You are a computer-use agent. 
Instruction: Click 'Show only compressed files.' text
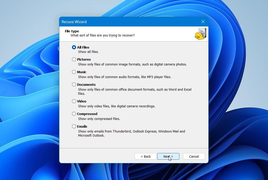point(99,119)
